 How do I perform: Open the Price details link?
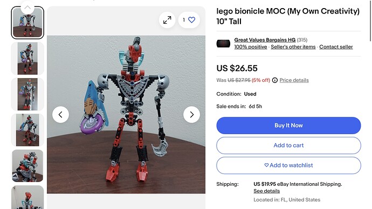294,80
